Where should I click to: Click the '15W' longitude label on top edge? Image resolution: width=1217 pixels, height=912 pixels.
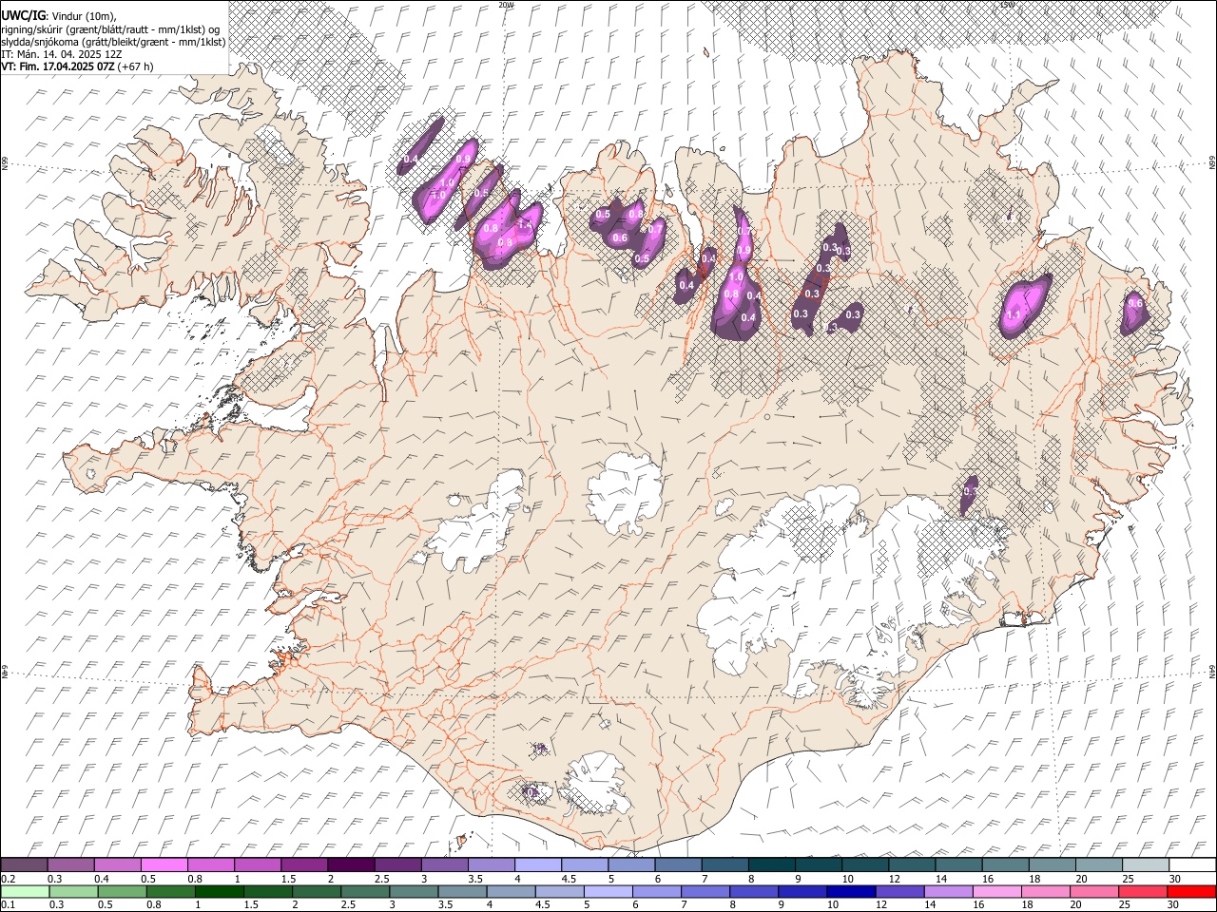tap(1006, 5)
